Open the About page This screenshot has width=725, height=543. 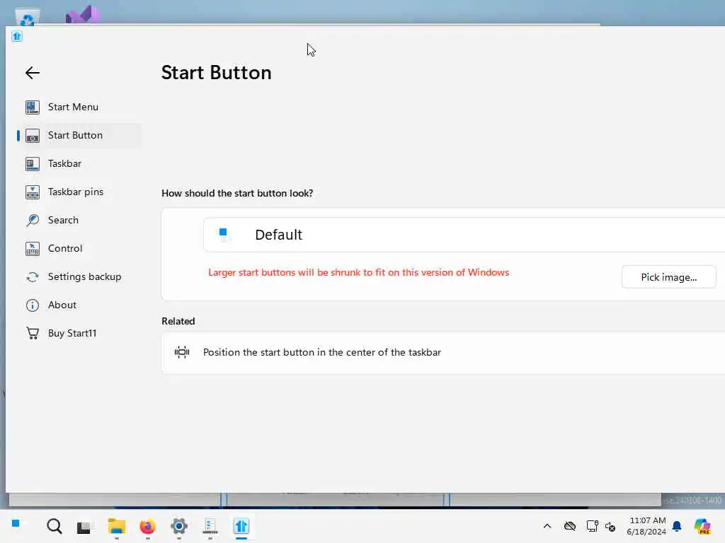click(79, 305)
